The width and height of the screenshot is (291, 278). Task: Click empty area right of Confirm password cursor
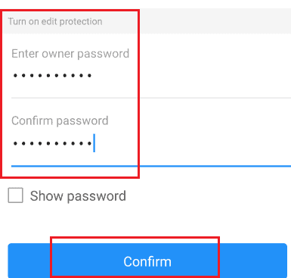tap(193, 143)
